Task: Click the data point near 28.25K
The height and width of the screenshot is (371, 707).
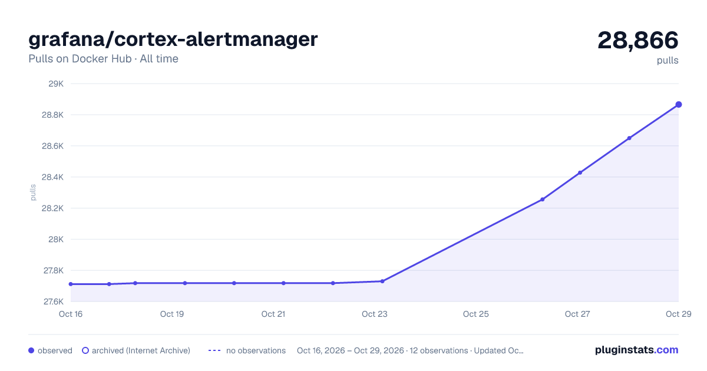Action: pyautogui.click(x=543, y=200)
